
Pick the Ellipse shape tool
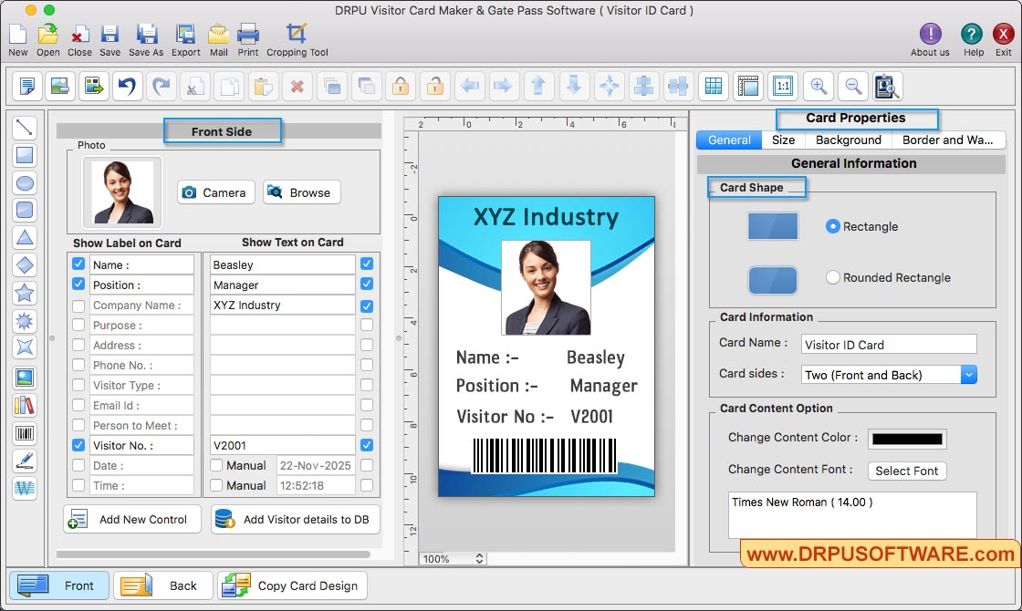pos(25,182)
